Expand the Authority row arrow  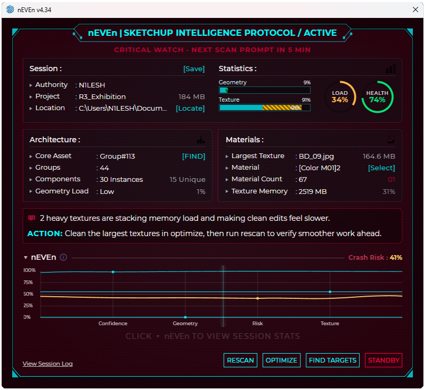pyautogui.click(x=31, y=85)
